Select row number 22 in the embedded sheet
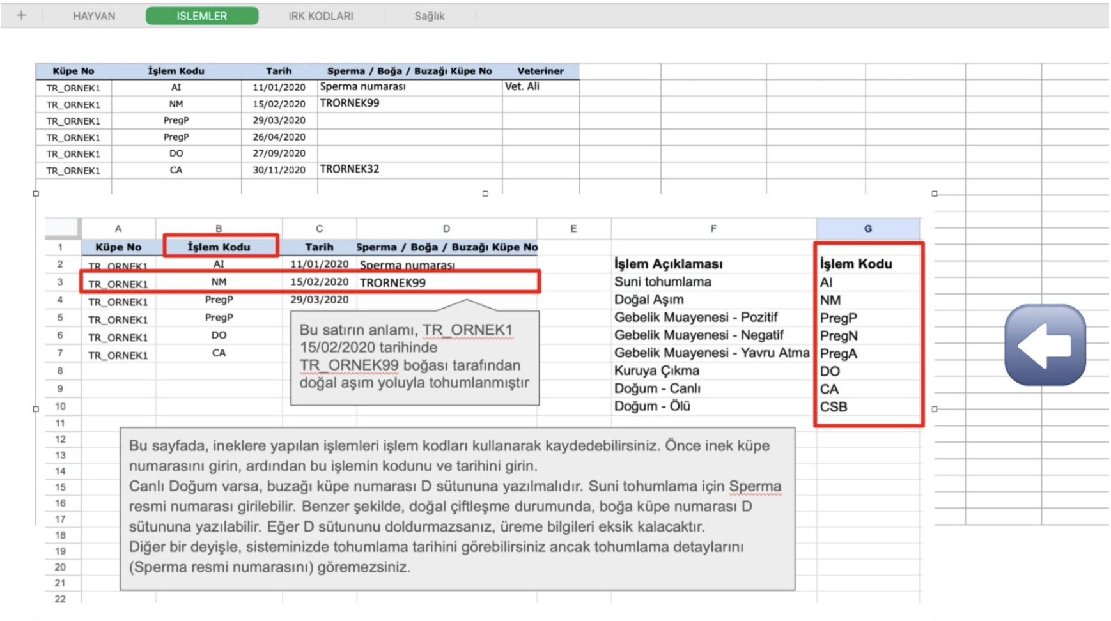The width and height of the screenshot is (1111, 621). point(60,599)
